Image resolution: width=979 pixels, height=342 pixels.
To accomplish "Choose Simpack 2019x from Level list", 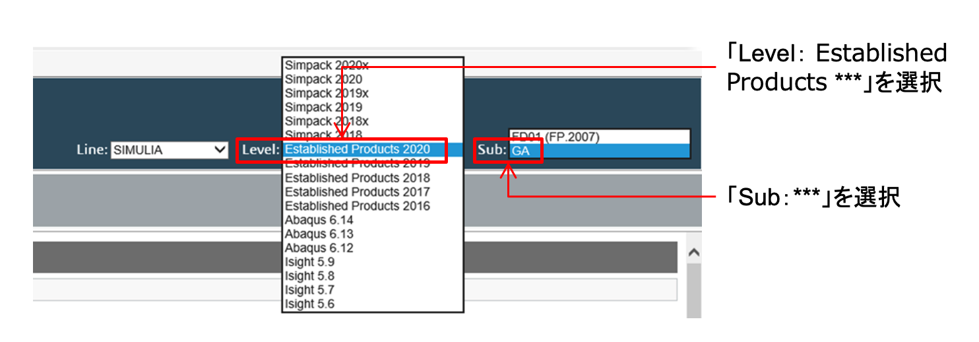I will 373,93.
